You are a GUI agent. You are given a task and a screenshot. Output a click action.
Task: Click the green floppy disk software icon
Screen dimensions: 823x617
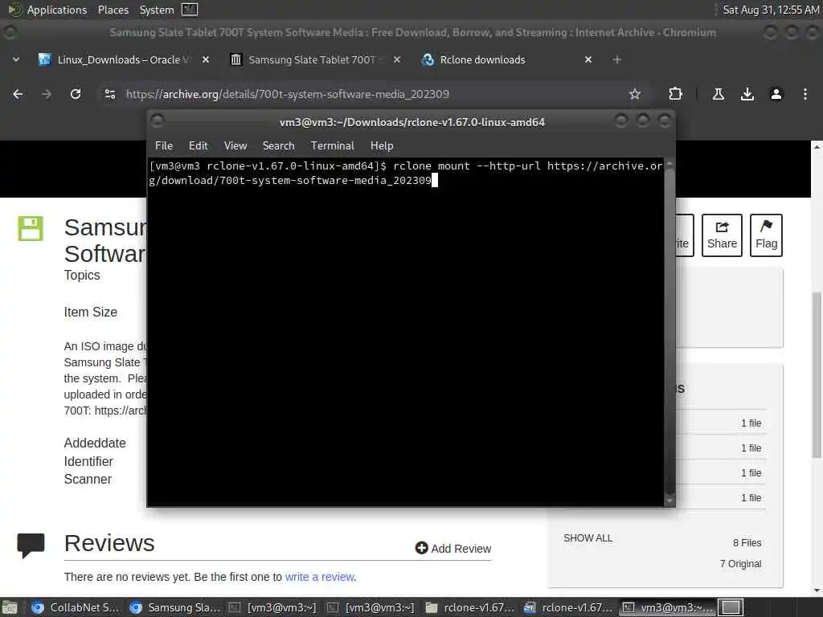click(31, 228)
